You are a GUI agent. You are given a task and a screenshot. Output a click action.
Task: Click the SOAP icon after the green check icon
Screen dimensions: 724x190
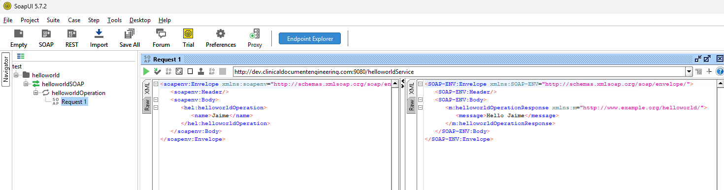point(168,71)
